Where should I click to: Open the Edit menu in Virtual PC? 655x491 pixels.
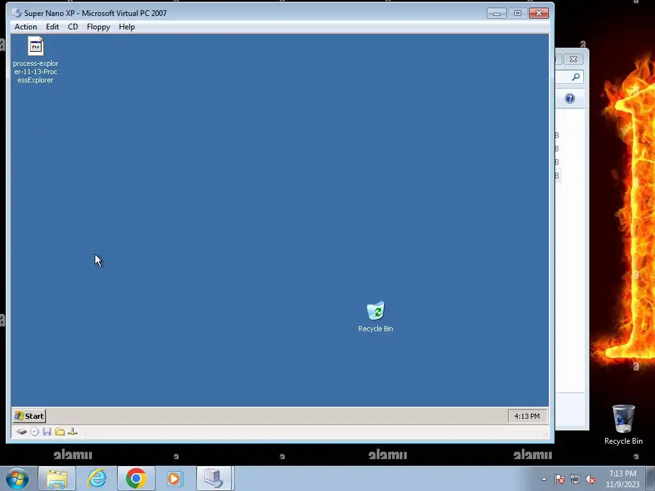tap(52, 27)
